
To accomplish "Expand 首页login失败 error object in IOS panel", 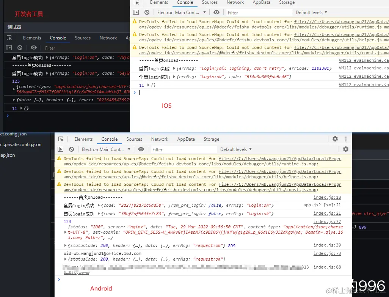I will [x=174, y=68].
